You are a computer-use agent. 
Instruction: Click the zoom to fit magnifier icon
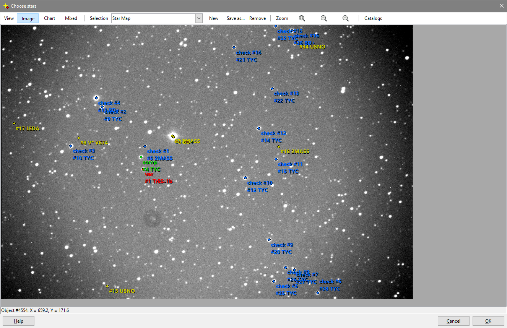click(x=302, y=18)
